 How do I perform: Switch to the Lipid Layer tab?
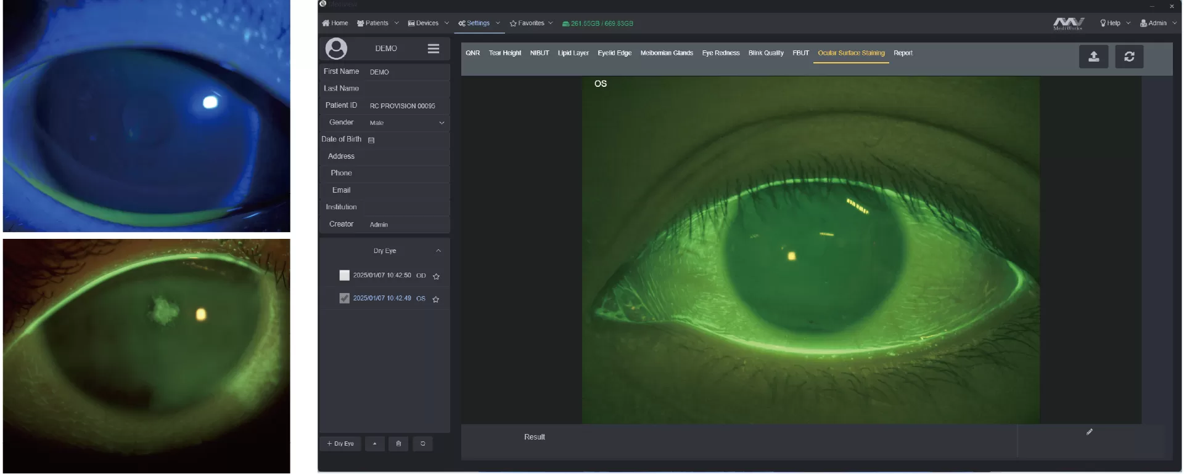click(x=573, y=53)
